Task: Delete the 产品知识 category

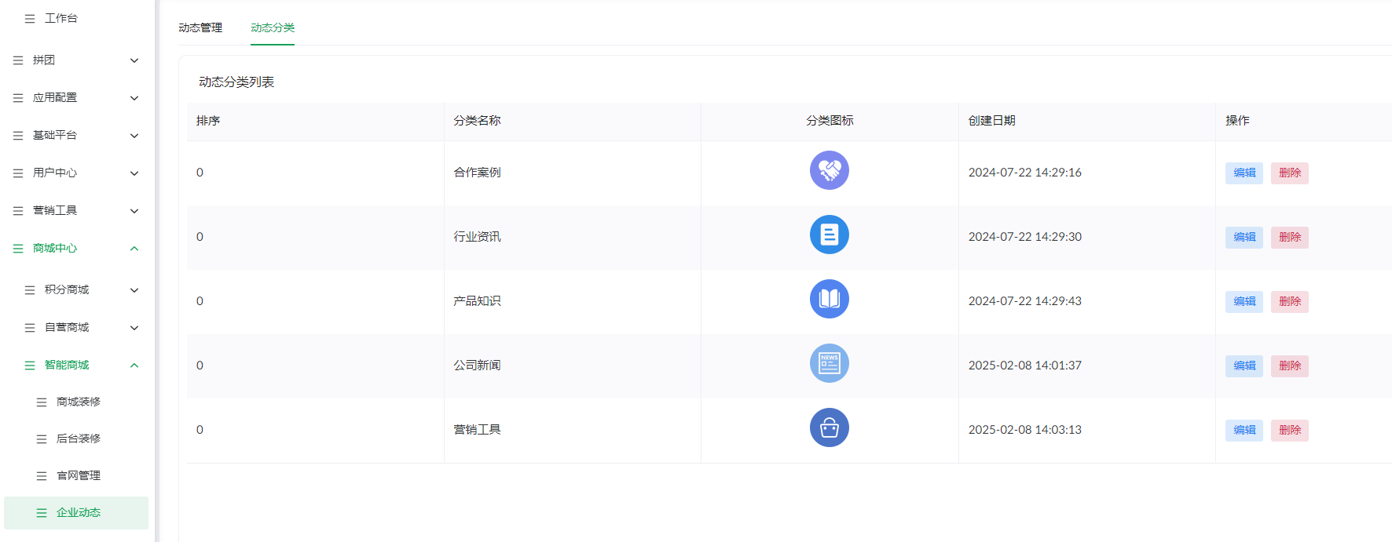Action: pyautogui.click(x=1290, y=301)
